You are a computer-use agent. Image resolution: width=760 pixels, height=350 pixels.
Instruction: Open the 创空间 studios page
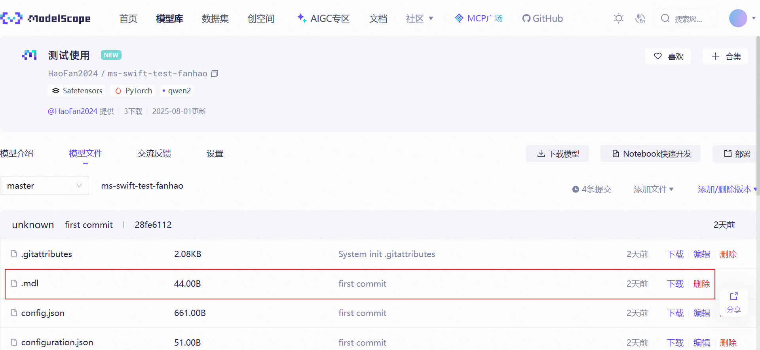coord(261,19)
